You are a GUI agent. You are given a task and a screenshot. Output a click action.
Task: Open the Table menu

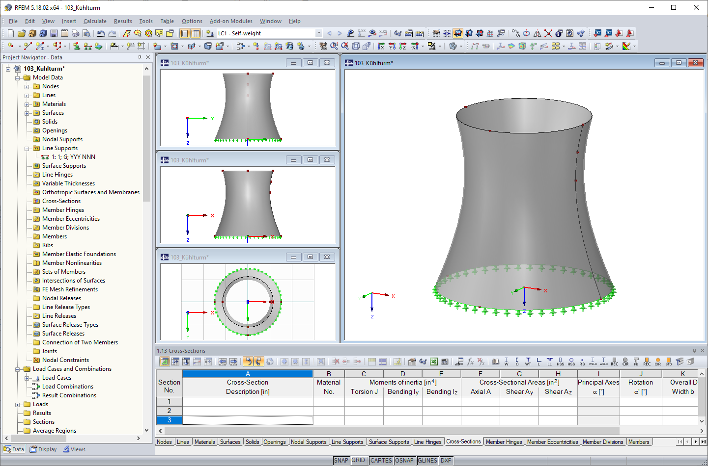click(167, 21)
